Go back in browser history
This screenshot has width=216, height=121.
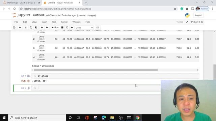4,9
